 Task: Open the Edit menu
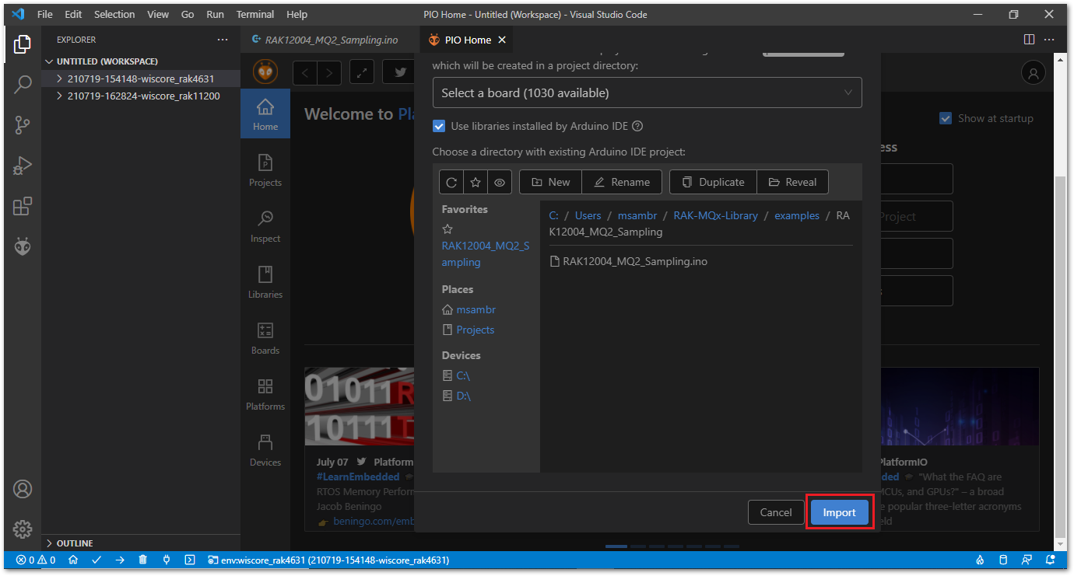point(73,14)
